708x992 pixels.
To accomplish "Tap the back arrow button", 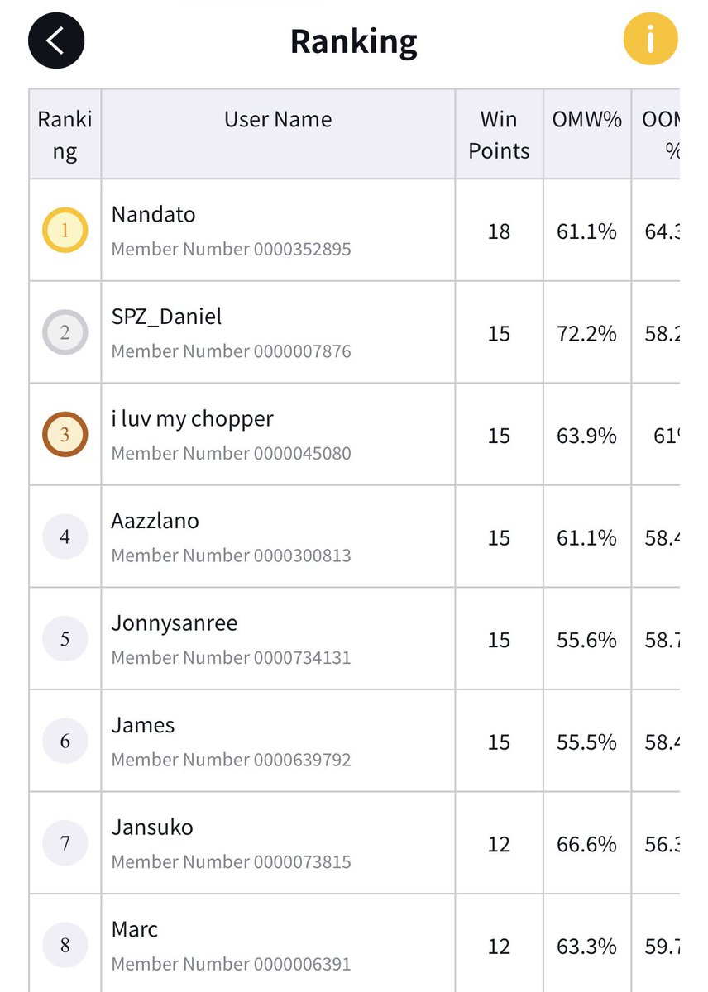I will (x=56, y=40).
